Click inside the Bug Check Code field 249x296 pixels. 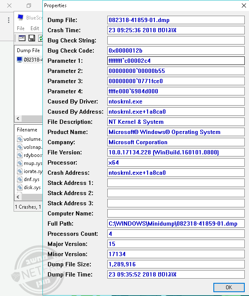click(176, 50)
